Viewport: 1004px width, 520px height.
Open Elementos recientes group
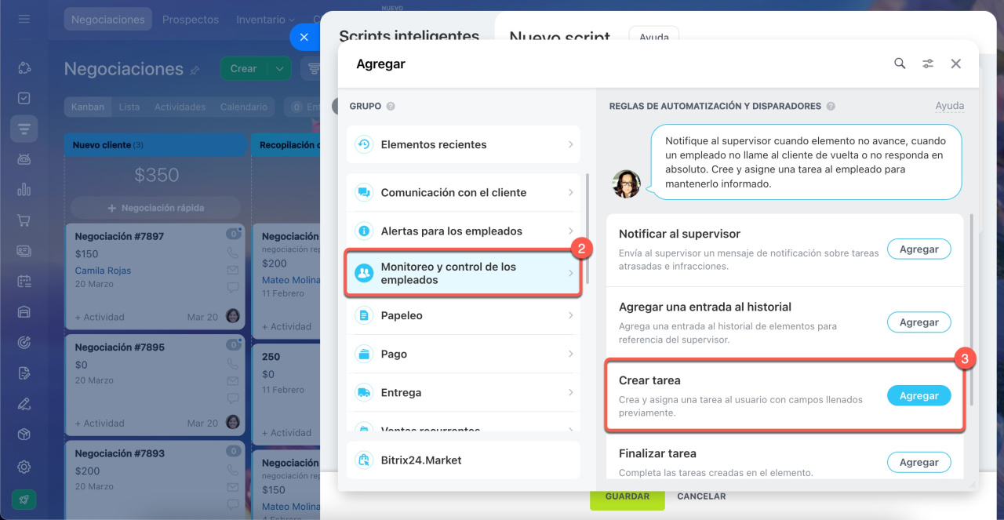[464, 144]
